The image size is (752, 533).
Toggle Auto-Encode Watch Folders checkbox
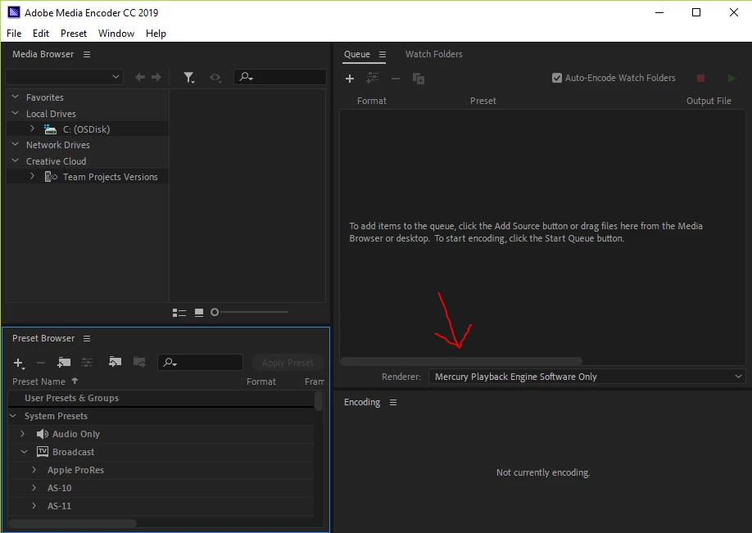(557, 78)
